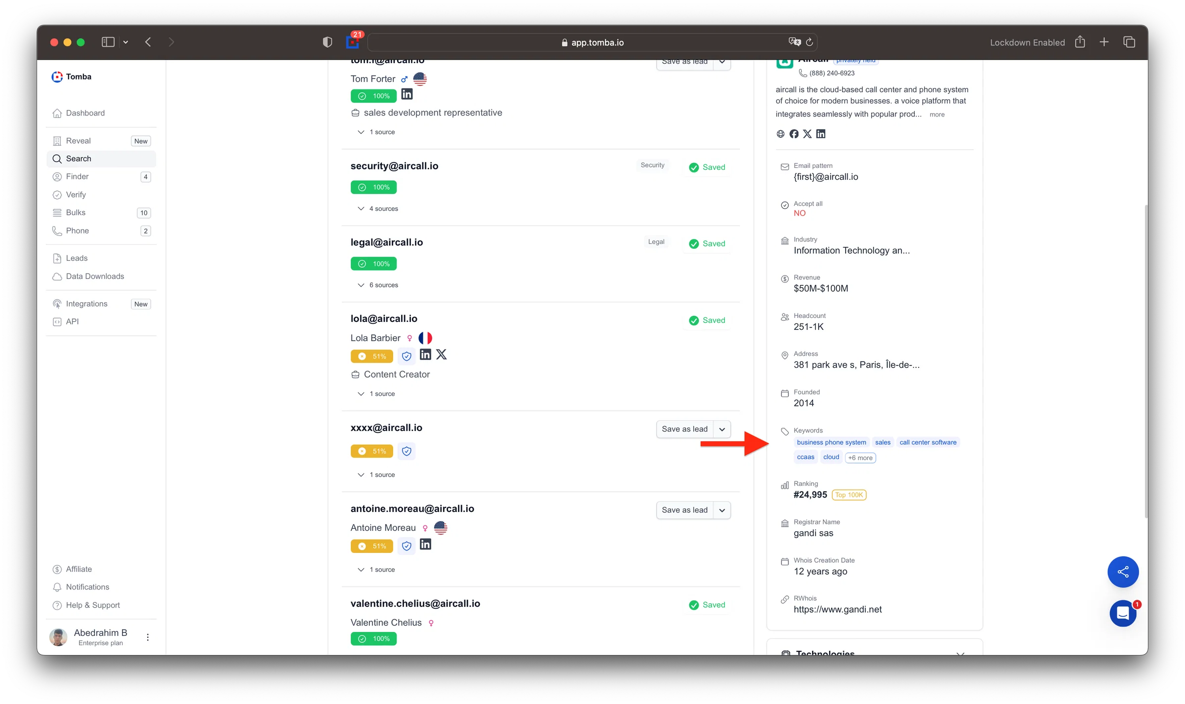The image size is (1185, 704).
Task: Open Save as lead dropdown for antoine.moreau@aircall.io
Action: pos(722,510)
